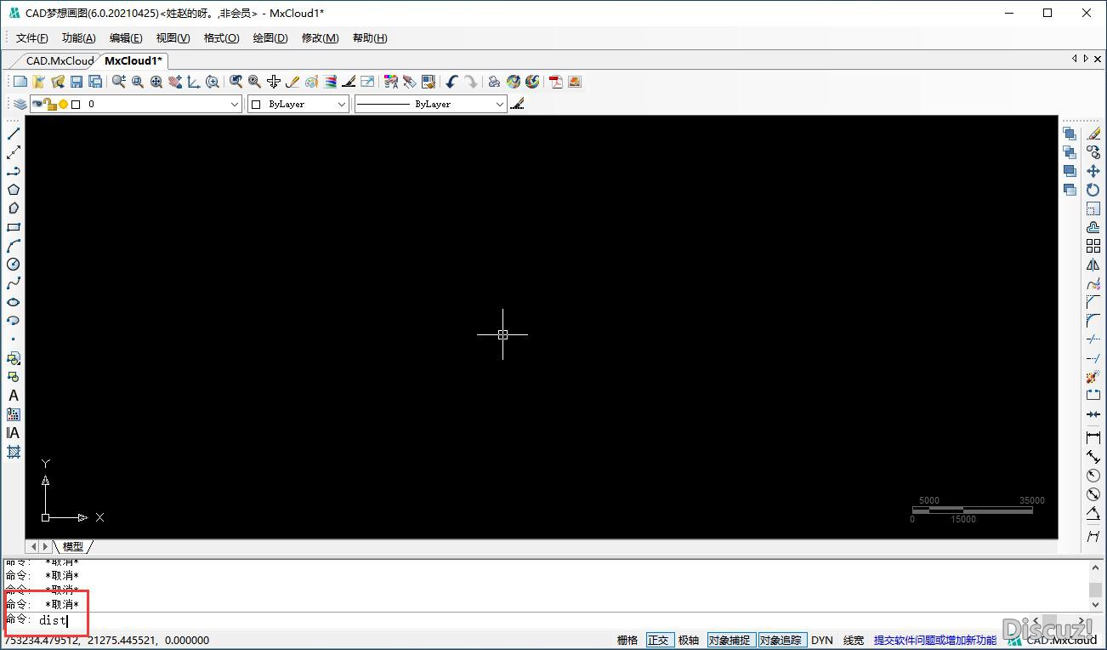The image size is (1107, 650).
Task: Select the Line drawing tool
Action: pos(14,134)
